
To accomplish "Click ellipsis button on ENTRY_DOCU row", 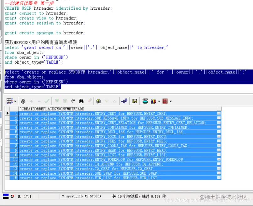I will click(219, 136).
